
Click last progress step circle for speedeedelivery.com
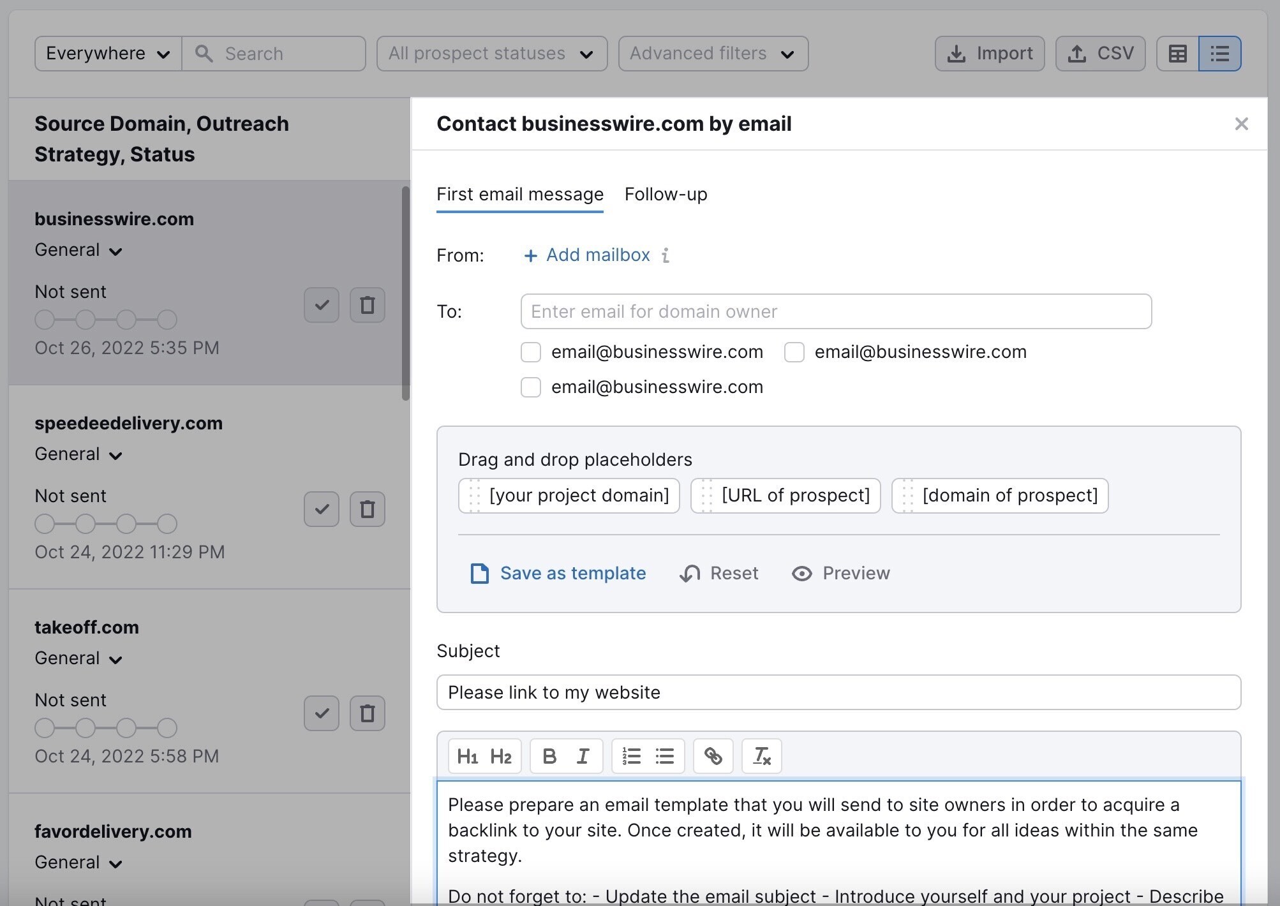click(x=167, y=524)
